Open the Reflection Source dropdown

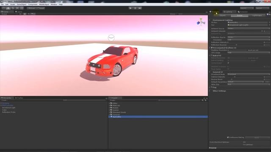[249, 37]
